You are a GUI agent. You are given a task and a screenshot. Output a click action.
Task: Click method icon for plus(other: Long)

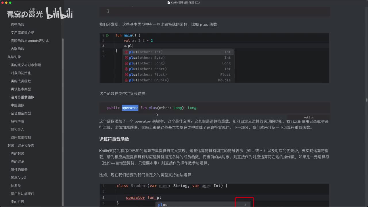pyautogui.click(x=126, y=63)
